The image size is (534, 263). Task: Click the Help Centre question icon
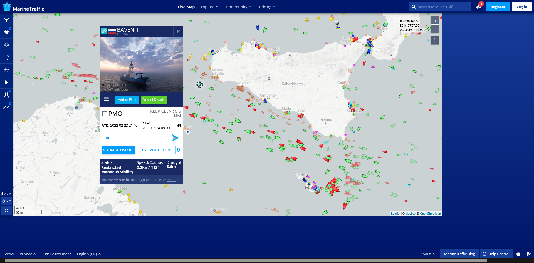tap(484, 254)
